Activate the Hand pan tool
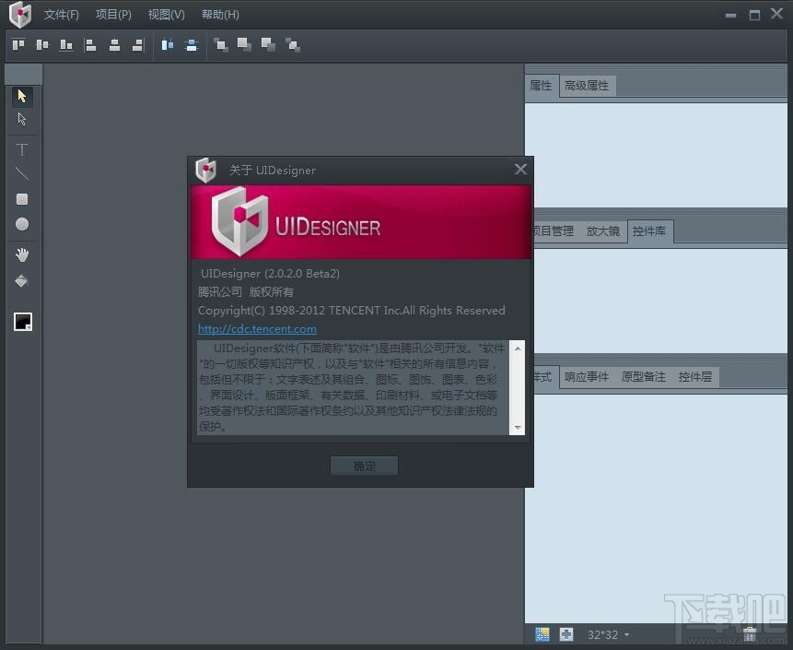 (x=22, y=254)
